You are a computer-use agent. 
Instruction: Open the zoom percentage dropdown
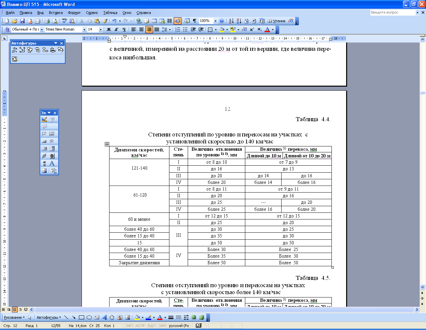tap(215, 21)
